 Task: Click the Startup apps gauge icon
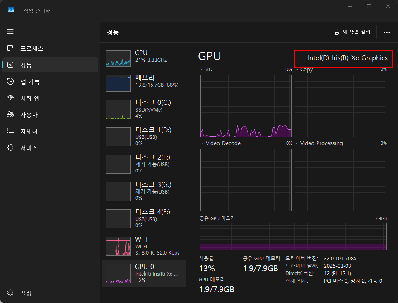10,98
